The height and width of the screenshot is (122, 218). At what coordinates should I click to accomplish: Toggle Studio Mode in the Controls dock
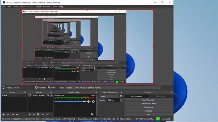pos(149,107)
